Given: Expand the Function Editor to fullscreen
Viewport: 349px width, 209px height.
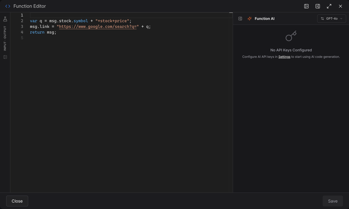Looking at the screenshot, I should coord(329,6).
